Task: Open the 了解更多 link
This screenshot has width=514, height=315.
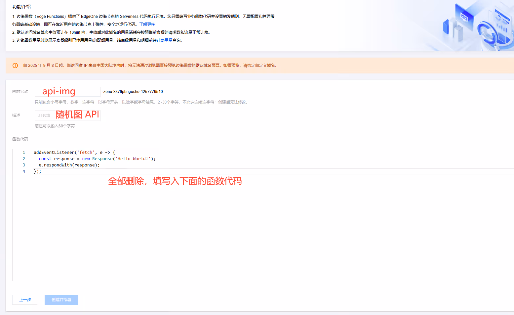Action: (147, 24)
